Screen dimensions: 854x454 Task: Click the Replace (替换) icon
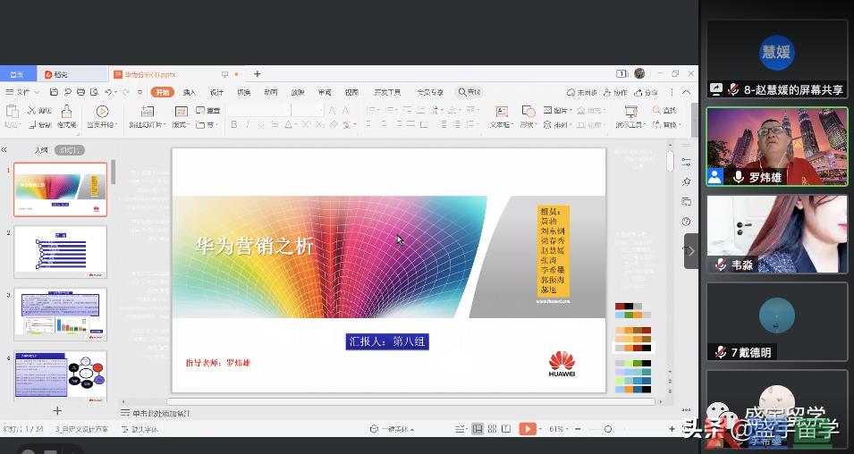coord(657,124)
